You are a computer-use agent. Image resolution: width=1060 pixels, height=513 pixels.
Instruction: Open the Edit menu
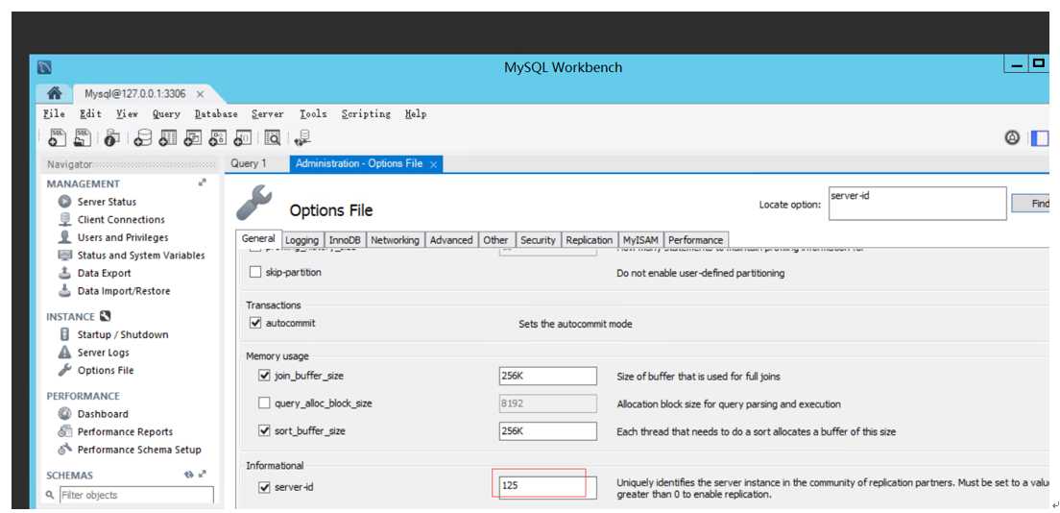(90, 113)
